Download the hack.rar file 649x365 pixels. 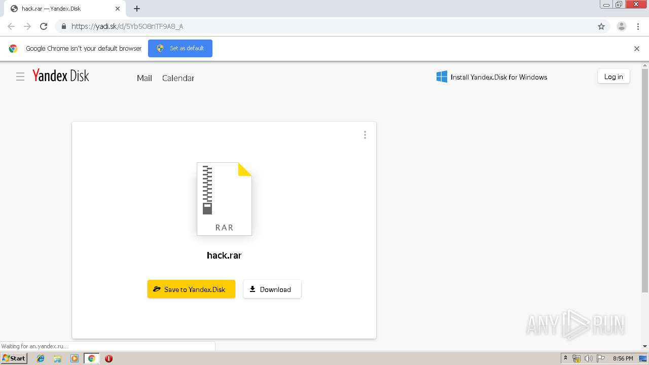coord(272,289)
